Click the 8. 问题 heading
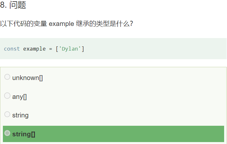The width and height of the screenshot is (227, 144). [x=13, y=5]
